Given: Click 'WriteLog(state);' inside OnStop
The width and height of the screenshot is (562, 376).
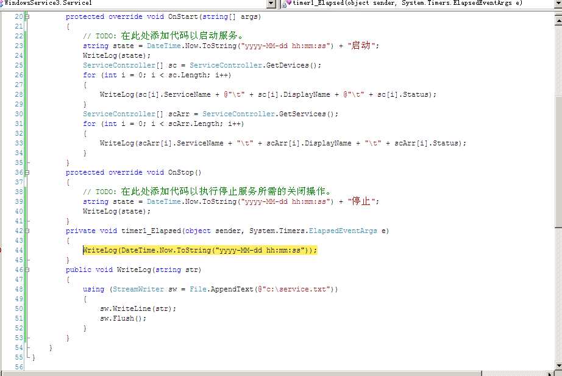Looking at the screenshot, I should (x=116, y=212).
